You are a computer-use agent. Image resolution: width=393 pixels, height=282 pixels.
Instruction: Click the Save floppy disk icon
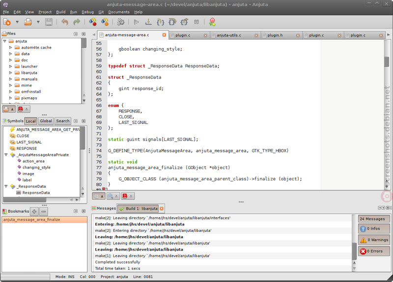49,22
